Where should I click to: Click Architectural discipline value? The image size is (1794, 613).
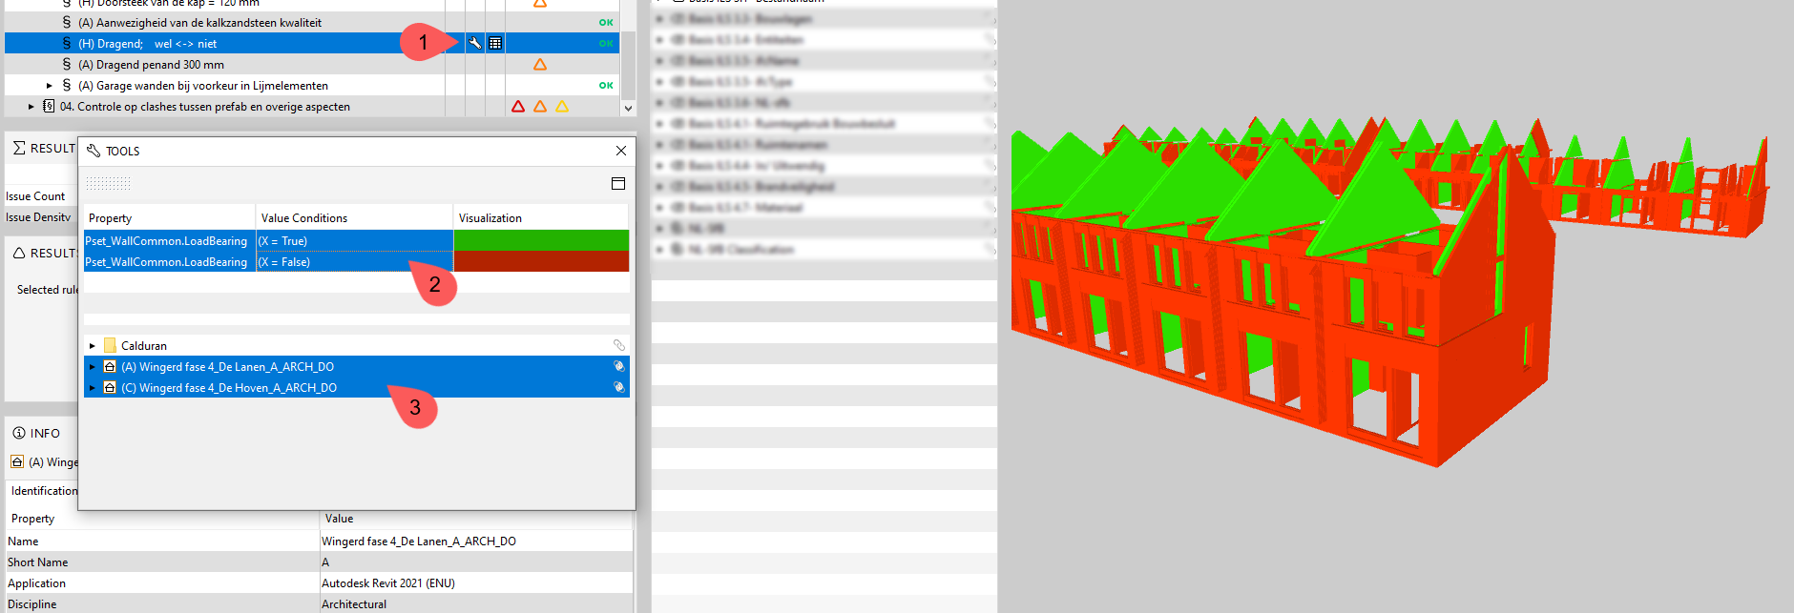pyautogui.click(x=354, y=604)
